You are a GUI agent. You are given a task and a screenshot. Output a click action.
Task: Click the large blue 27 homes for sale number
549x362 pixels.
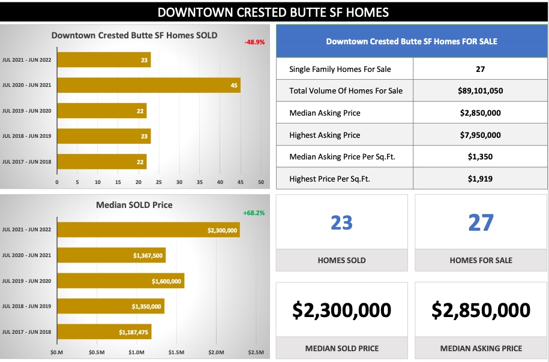[481, 223]
